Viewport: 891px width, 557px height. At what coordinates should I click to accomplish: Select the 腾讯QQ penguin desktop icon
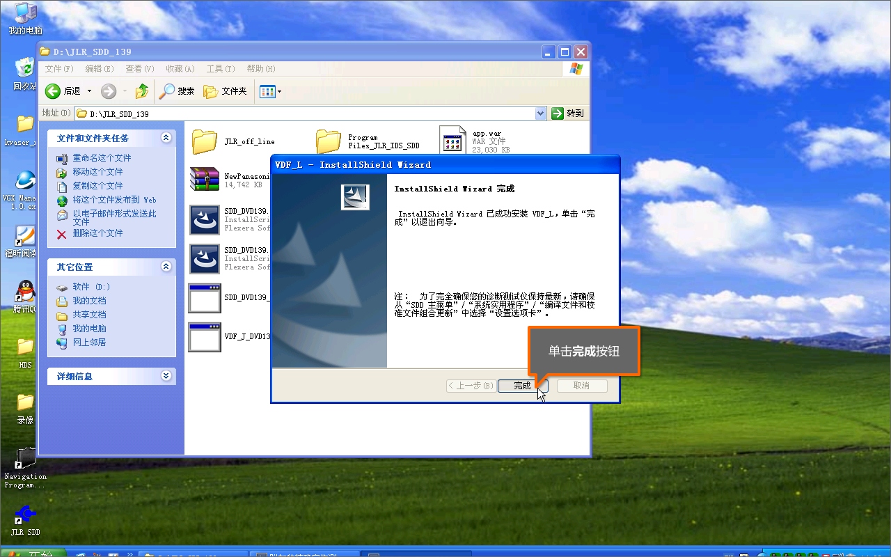24,297
